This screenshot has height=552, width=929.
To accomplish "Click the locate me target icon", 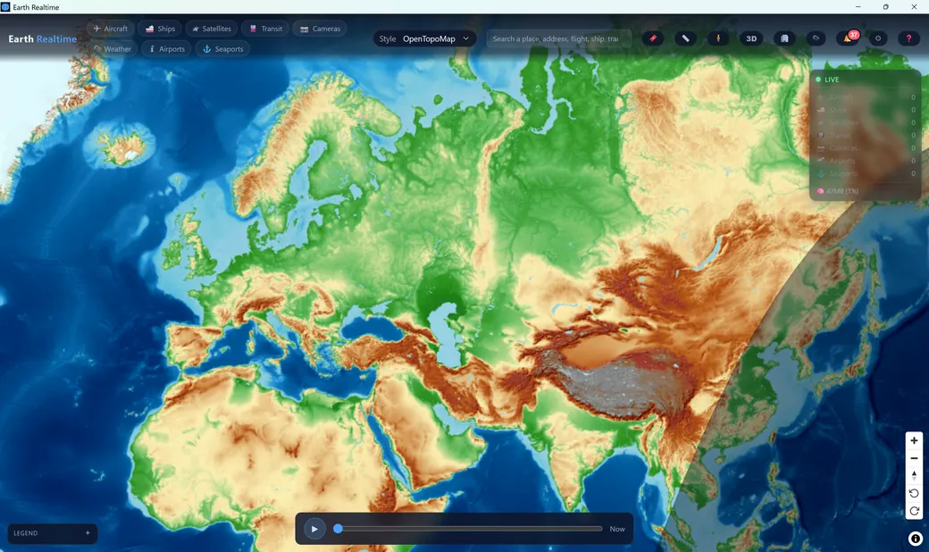I will 878,38.
